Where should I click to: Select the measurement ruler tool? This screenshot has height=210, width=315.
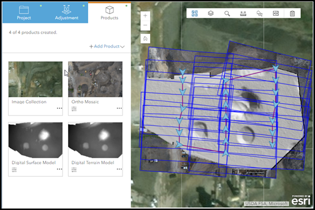pyautogui.click(x=243, y=14)
